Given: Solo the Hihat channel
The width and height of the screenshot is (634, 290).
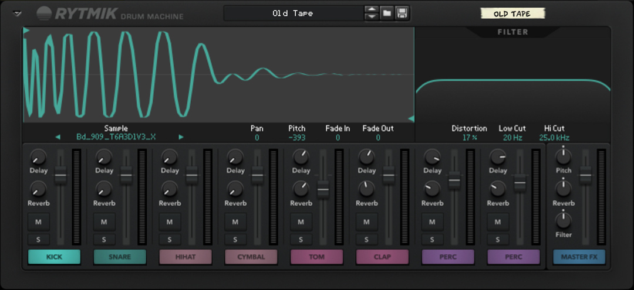Looking at the screenshot, I should 170,239.
